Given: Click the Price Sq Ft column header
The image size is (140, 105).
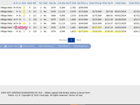Looking at the screenshot, I should (108, 3).
